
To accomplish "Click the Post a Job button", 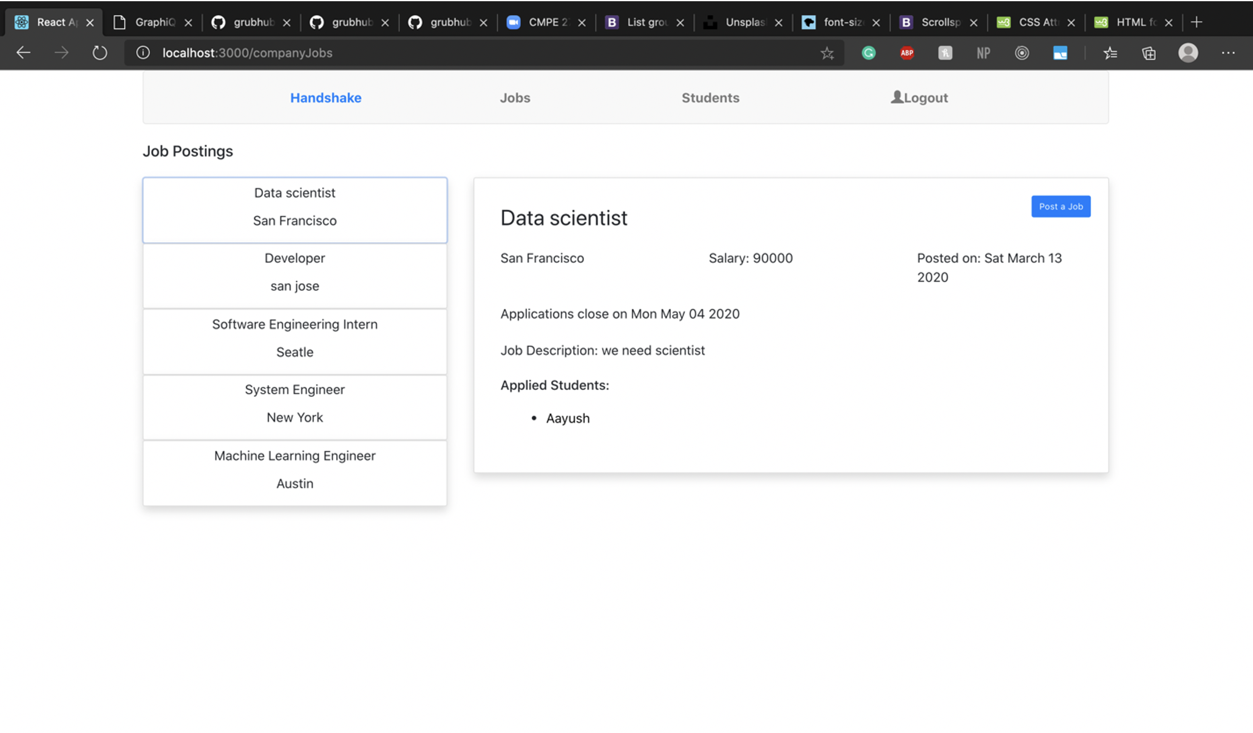I will coord(1061,206).
